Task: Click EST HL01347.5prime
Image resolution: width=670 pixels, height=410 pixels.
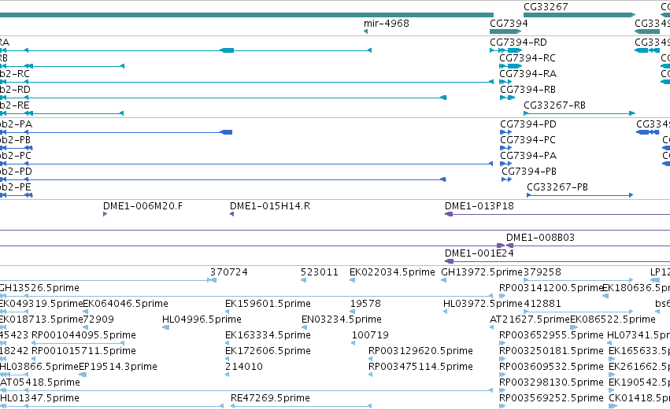Action: 39,399
